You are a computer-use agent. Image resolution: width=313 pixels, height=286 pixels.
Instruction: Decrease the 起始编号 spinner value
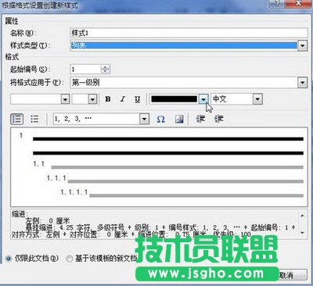(x=106, y=72)
